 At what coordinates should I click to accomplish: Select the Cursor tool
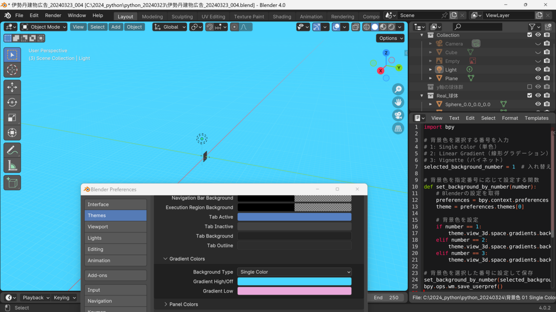(12, 70)
